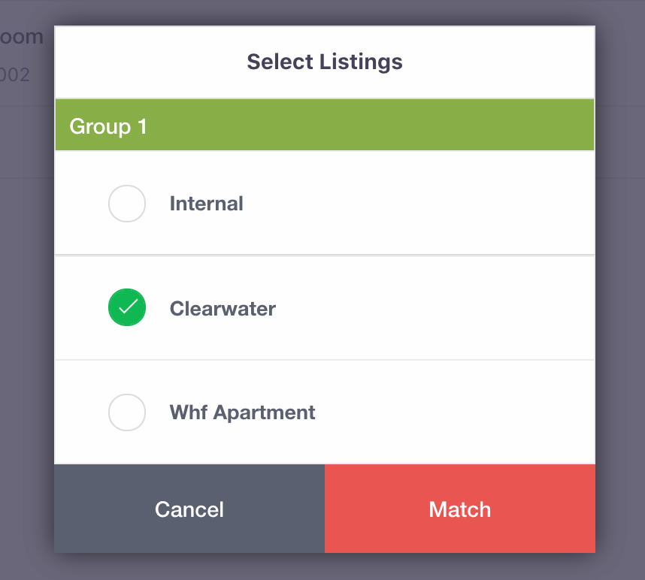Click the Whf Apartment label text
The width and height of the screenshot is (645, 580).
pyautogui.click(x=242, y=412)
